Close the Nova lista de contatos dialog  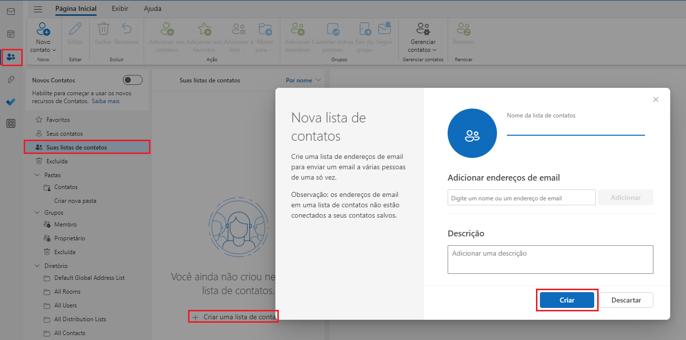click(x=656, y=100)
